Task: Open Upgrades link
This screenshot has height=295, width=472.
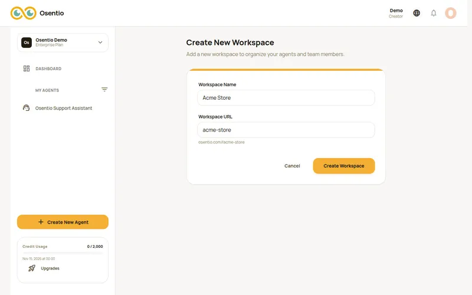Action: point(50,268)
